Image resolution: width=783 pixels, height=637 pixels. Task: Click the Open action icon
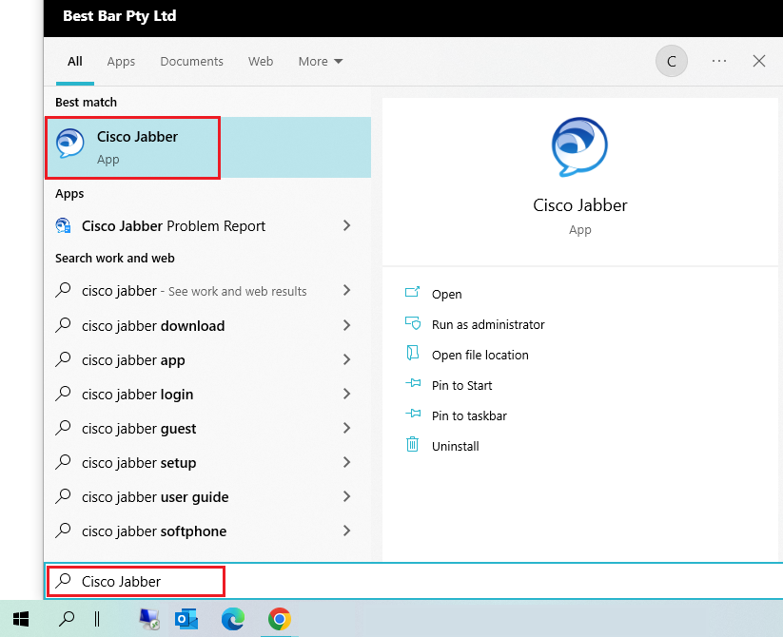413,292
